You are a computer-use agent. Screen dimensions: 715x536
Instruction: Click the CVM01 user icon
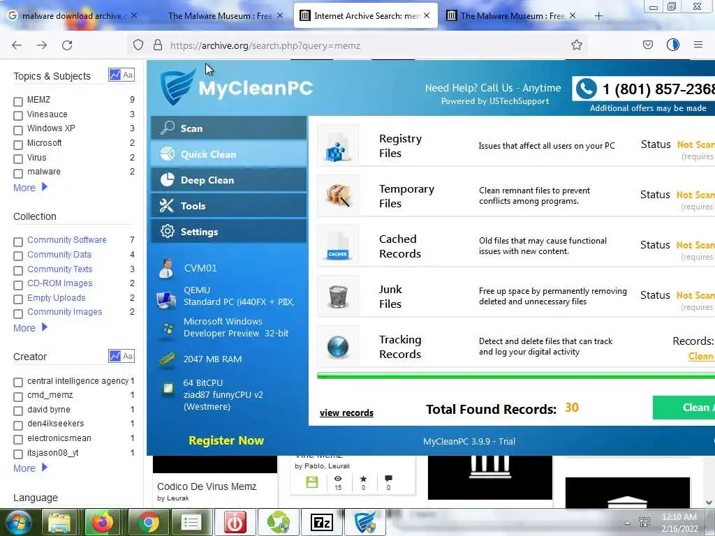pos(166,268)
